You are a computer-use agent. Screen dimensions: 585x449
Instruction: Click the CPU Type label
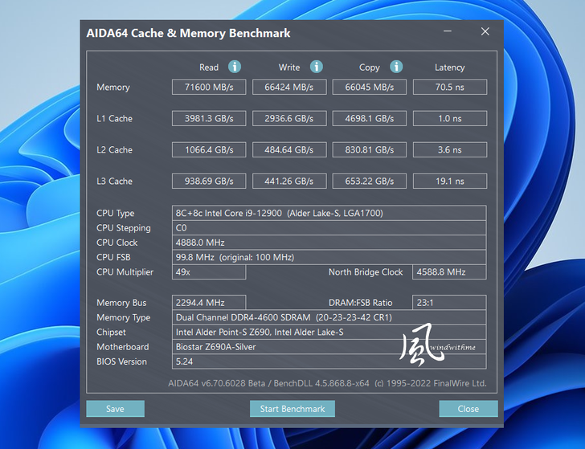tap(115, 213)
